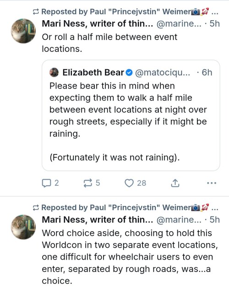The image size is (229, 289).
Task: Share the half mile post
Action: (175, 183)
